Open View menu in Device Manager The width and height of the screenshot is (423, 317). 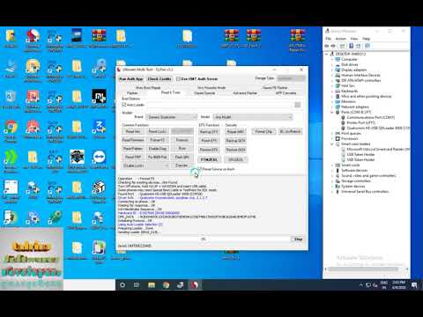point(354,39)
